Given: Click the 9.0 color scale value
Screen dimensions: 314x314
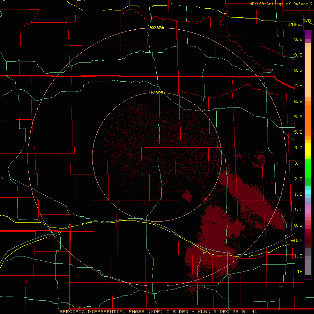Looking at the screenshot, I should pyautogui.click(x=298, y=55).
